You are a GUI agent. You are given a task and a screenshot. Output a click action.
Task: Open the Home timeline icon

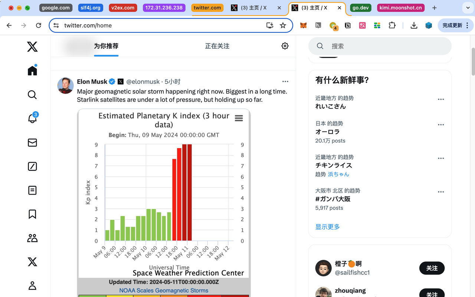(x=32, y=70)
